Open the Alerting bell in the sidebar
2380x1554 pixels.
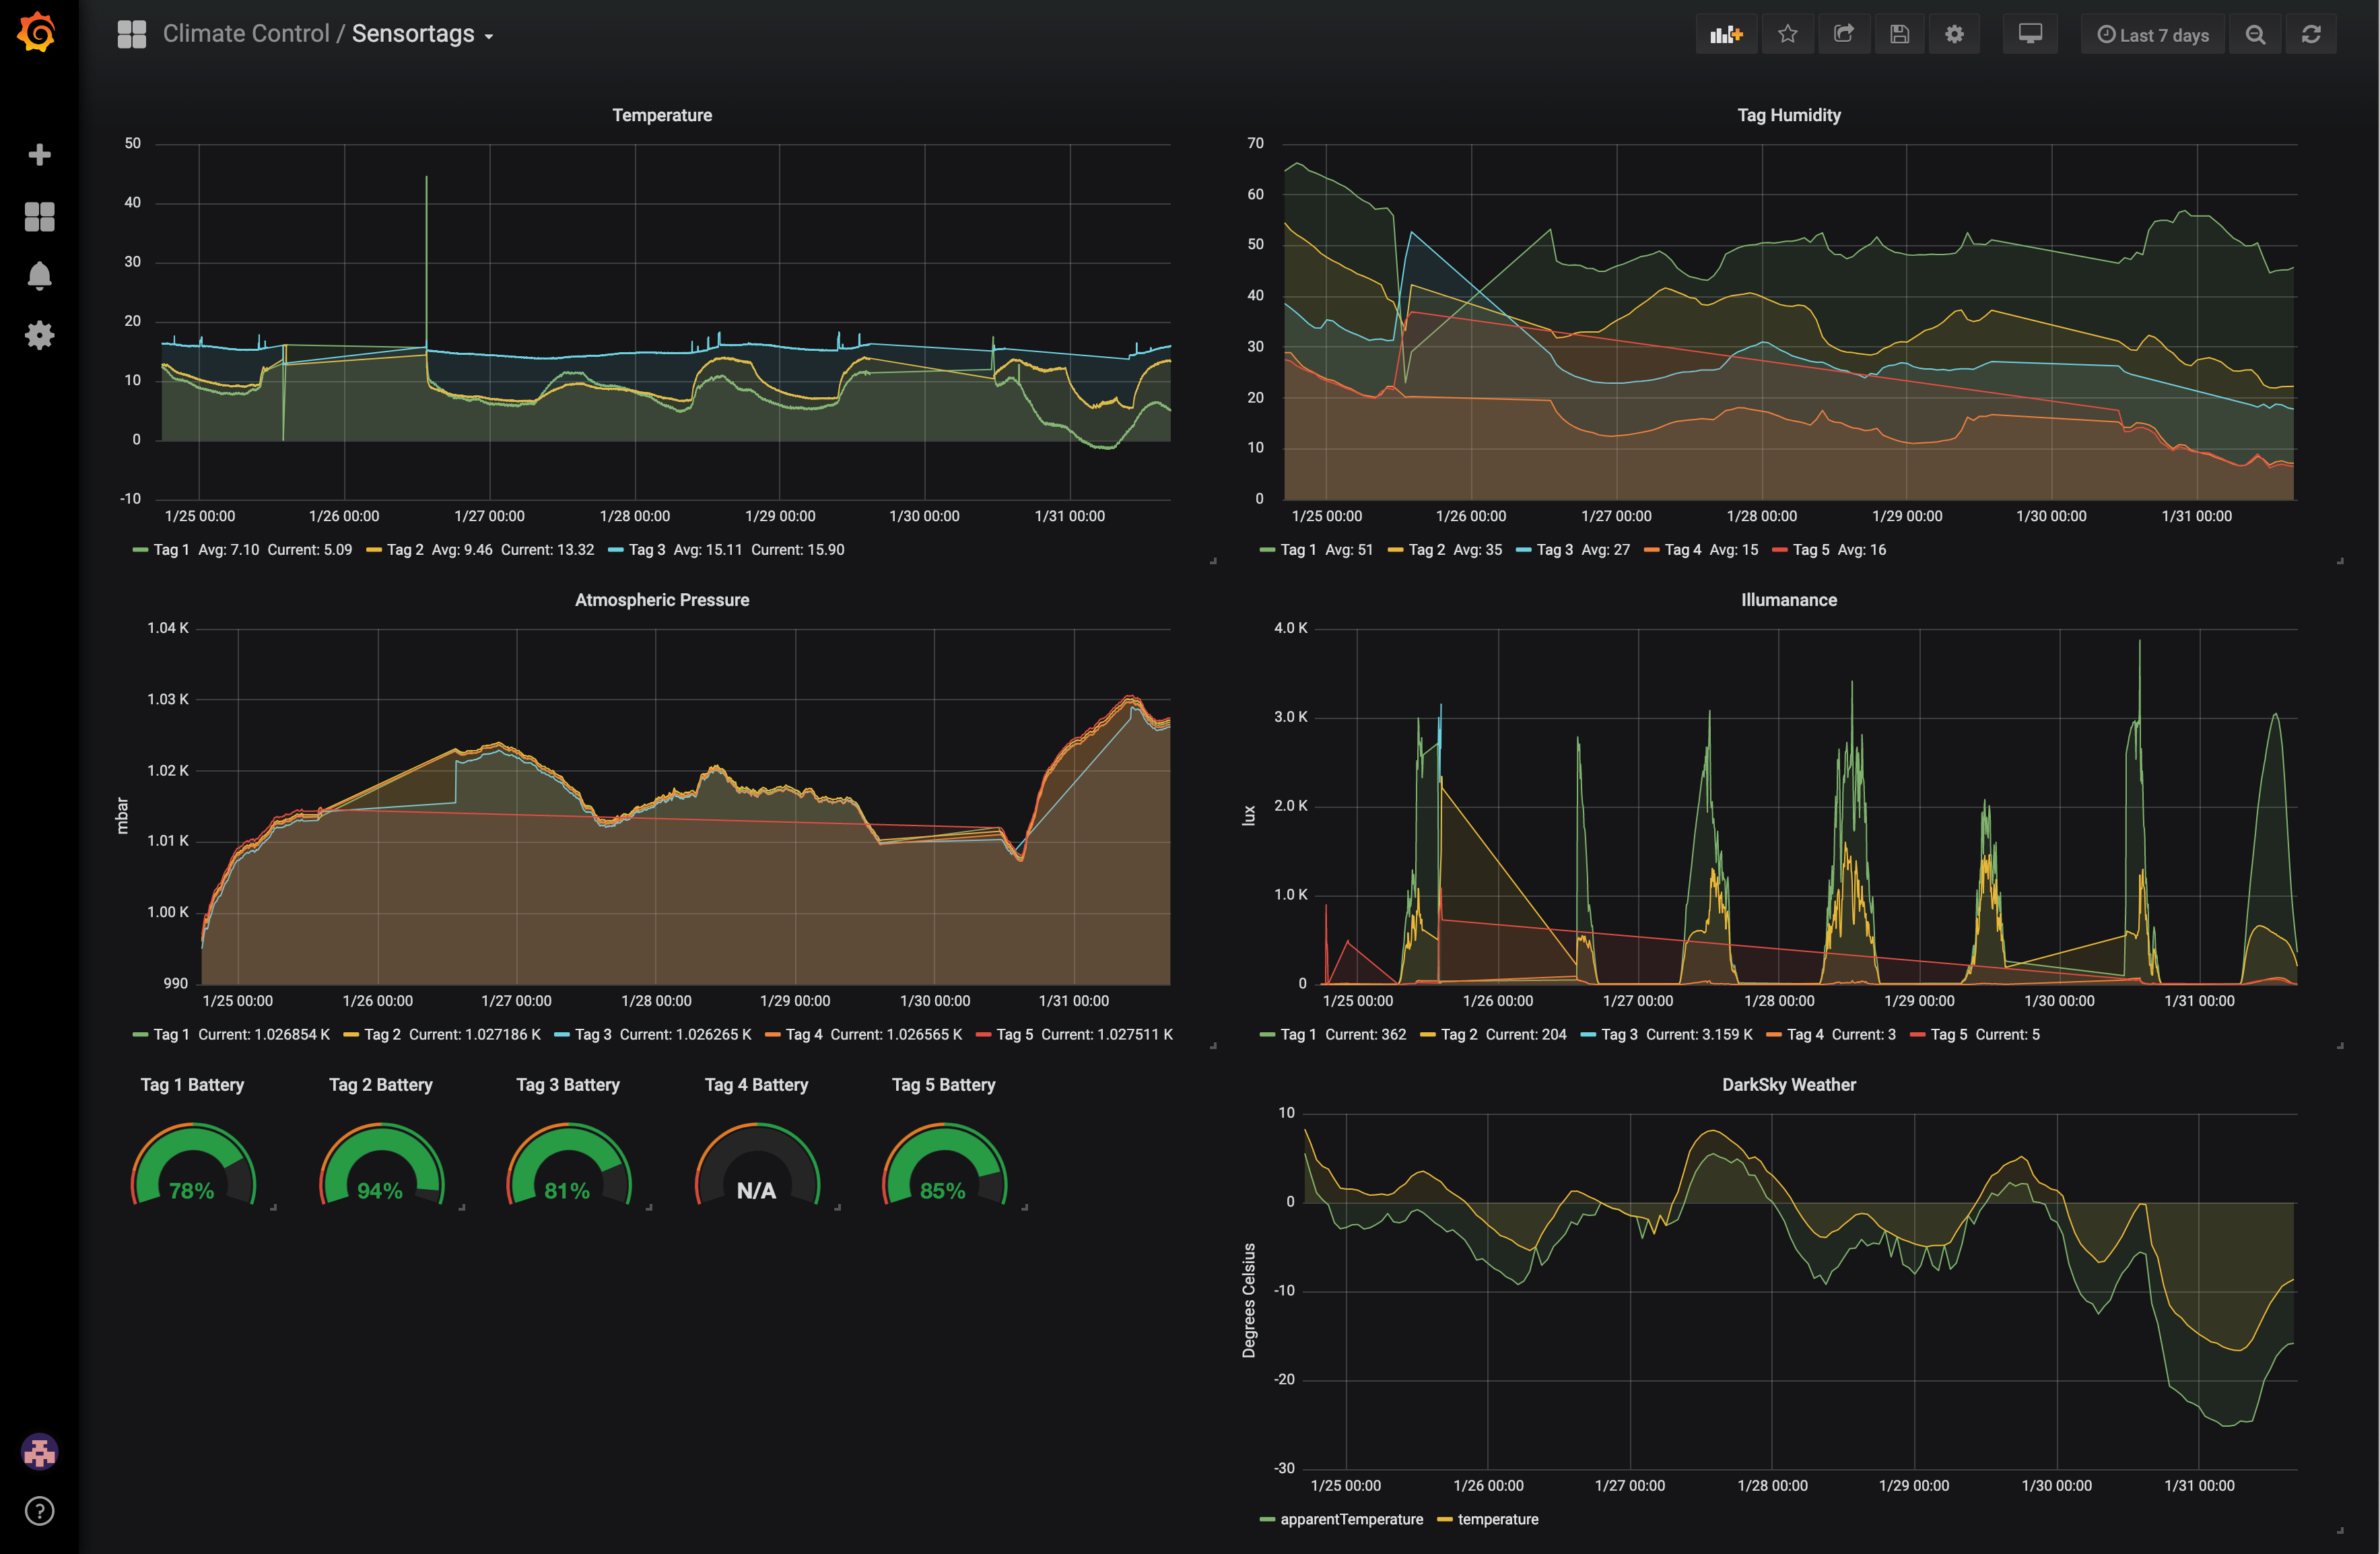pyautogui.click(x=40, y=276)
